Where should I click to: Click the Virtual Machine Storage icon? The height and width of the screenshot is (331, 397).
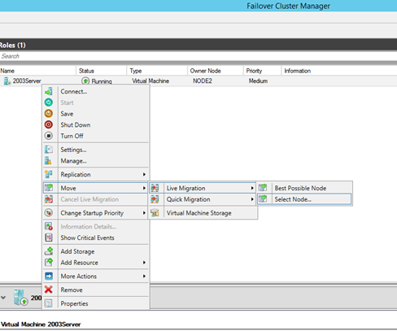pos(155,213)
